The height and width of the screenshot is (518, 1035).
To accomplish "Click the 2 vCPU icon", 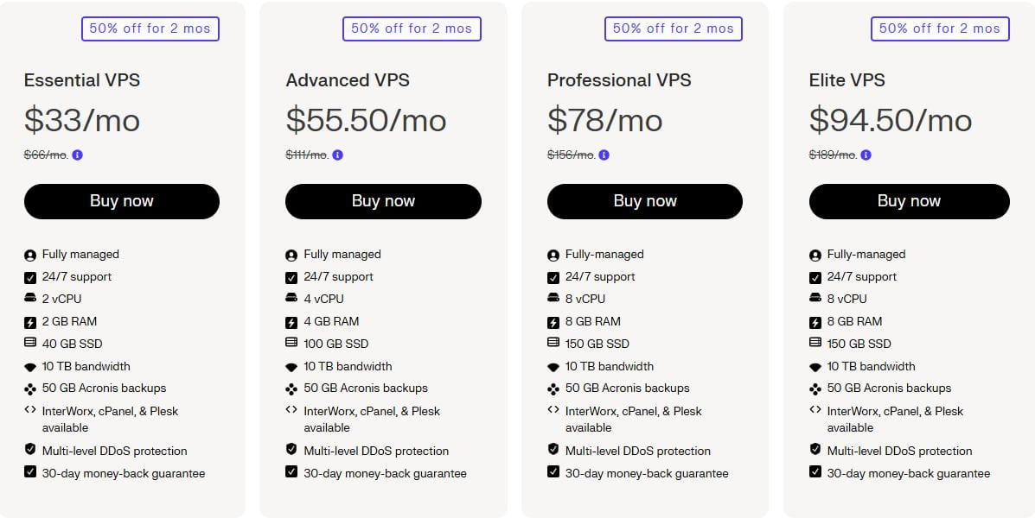I will click(x=30, y=299).
